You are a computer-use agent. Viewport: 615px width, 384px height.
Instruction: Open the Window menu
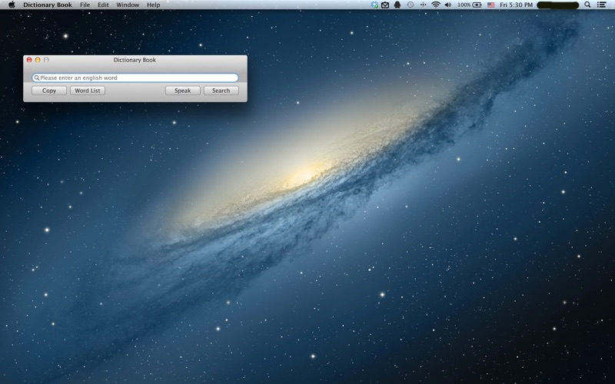coord(128,5)
